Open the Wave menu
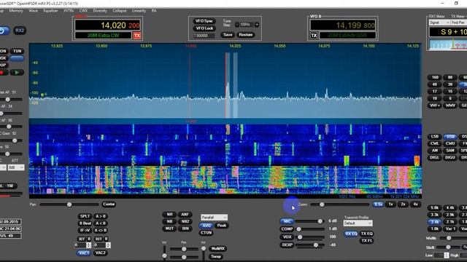Viewport: 467px width, 262px height. pyautogui.click(x=33, y=11)
